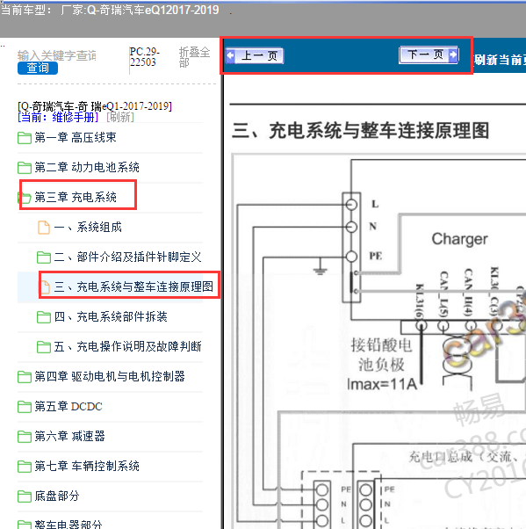Focus the keyword search input field
The height and width of the screenshot is (529, 526).
point(57,55)
